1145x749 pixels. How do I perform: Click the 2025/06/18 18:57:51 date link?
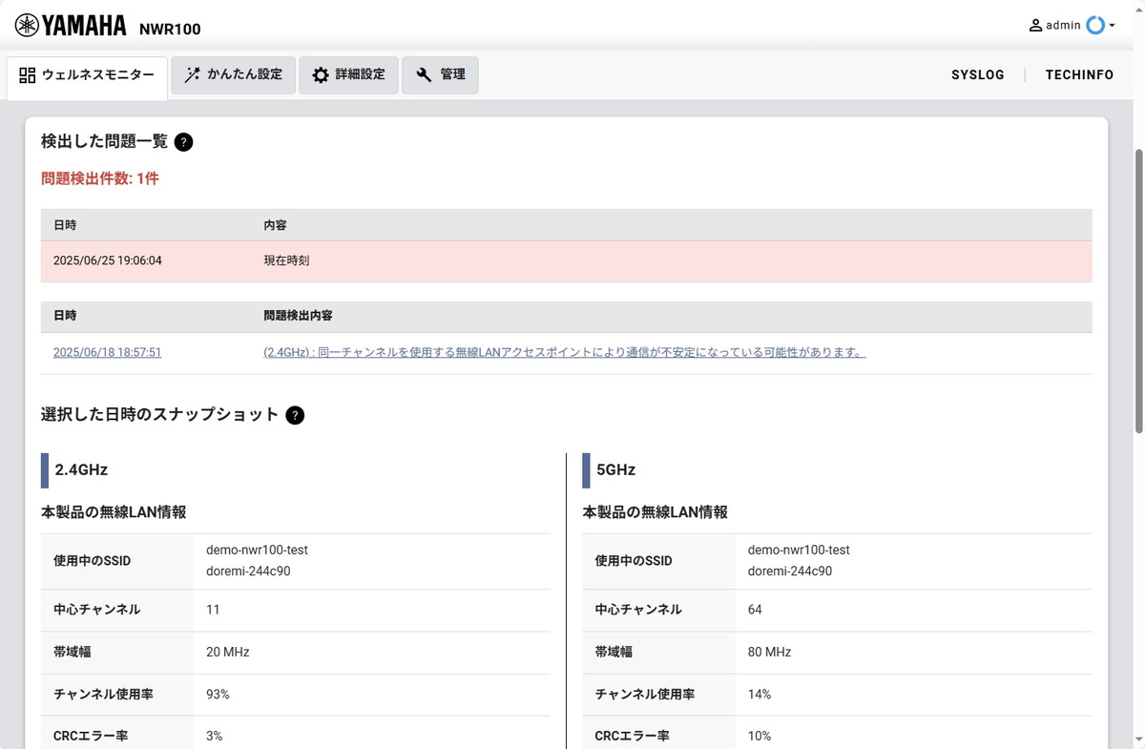tap(108, 352)
